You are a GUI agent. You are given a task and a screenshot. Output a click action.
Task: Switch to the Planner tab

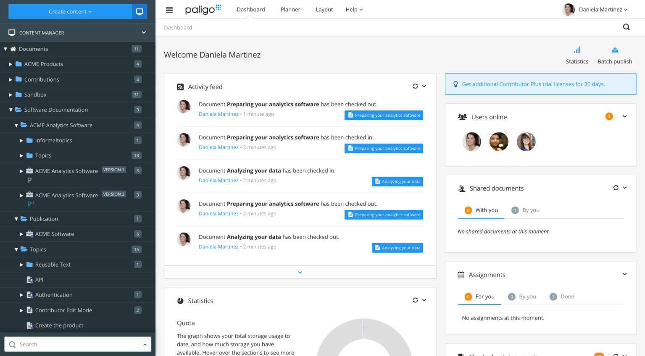point(290,9)
